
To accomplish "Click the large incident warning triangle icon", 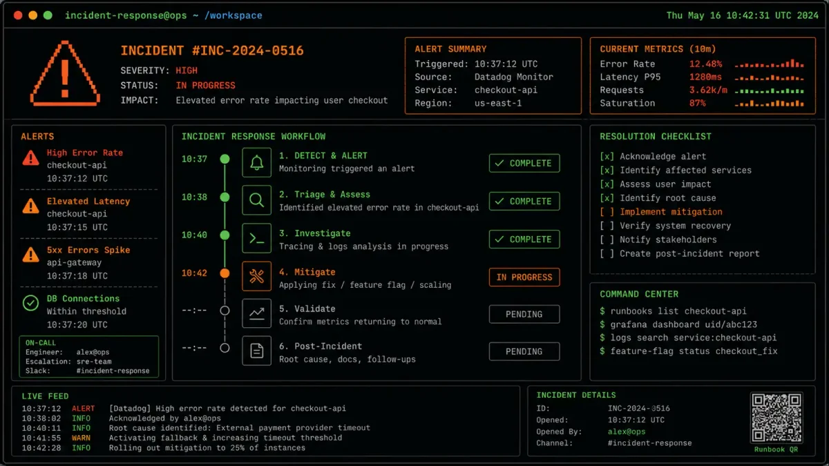I will 66,72.
